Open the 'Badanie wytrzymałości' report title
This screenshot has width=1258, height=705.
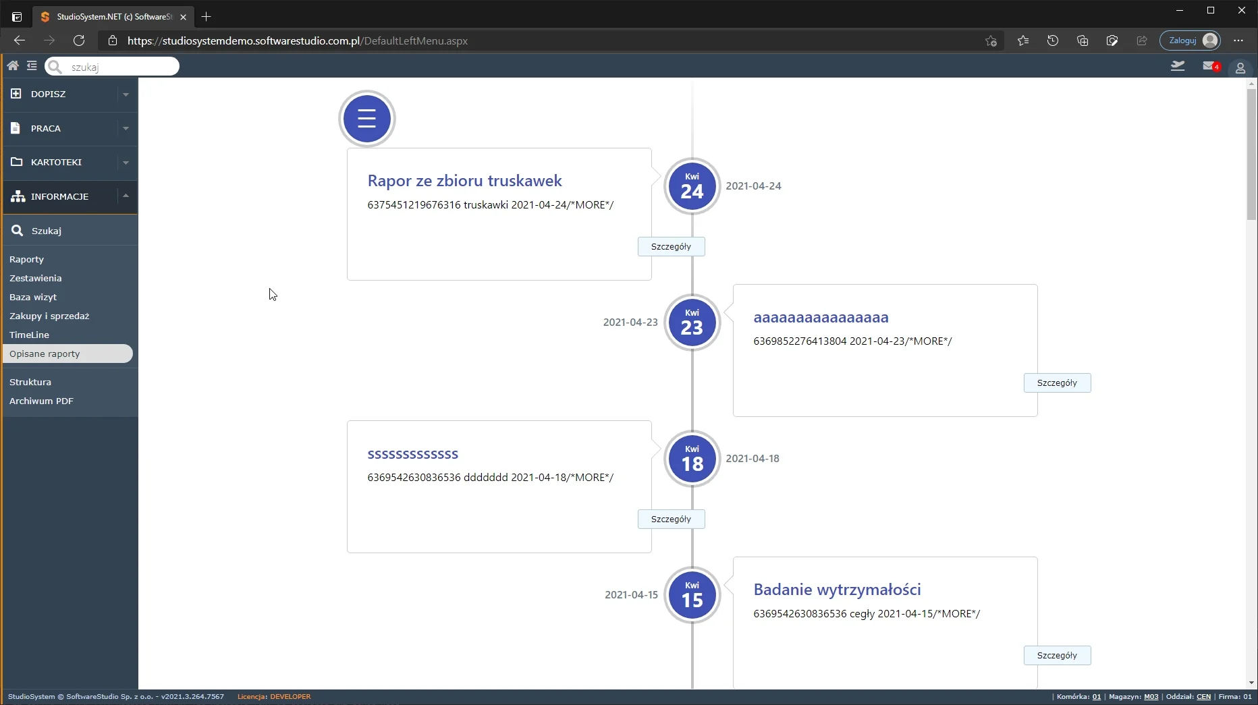point(837,590)
